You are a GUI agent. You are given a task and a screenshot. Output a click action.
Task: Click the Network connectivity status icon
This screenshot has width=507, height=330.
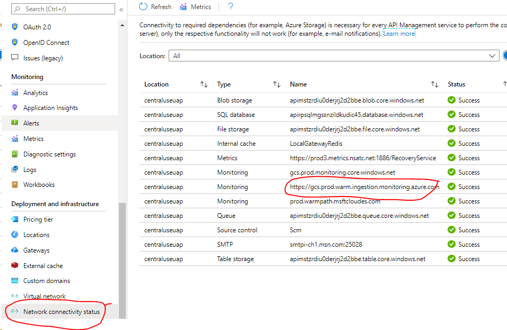14,312
